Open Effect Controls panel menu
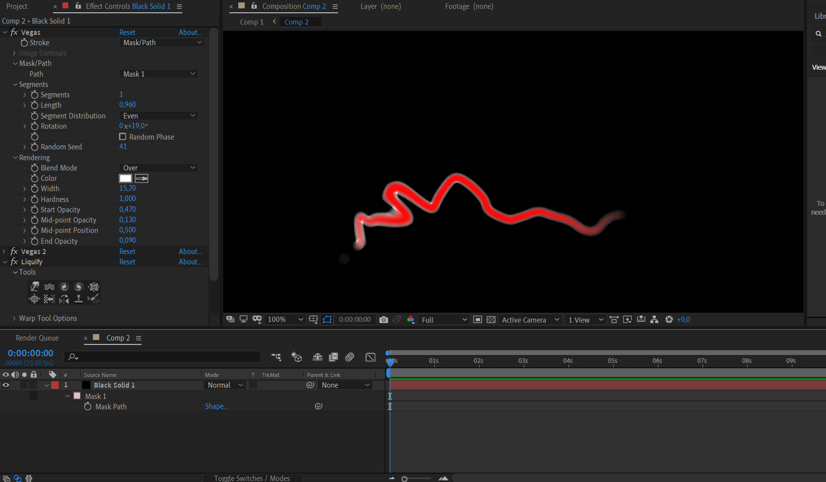The height and width of the screenshot is (482, 826). [179, 6]
